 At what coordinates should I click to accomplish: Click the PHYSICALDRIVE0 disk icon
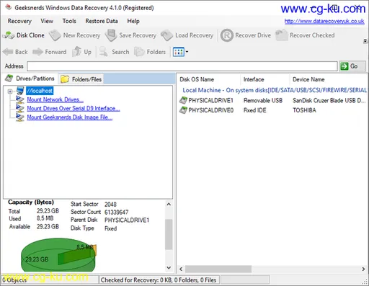pyautogui.click(x=183, y=110)
